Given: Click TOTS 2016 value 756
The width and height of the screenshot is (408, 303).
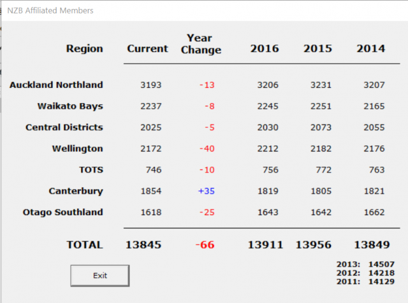Looking at the screenshot, I should tap(270, 170).
